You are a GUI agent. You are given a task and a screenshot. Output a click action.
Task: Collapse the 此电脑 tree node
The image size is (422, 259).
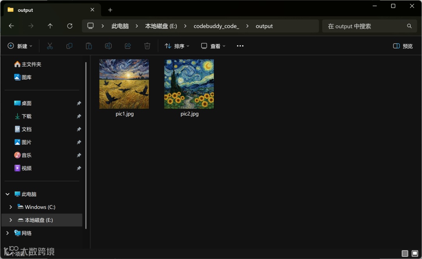7,194
